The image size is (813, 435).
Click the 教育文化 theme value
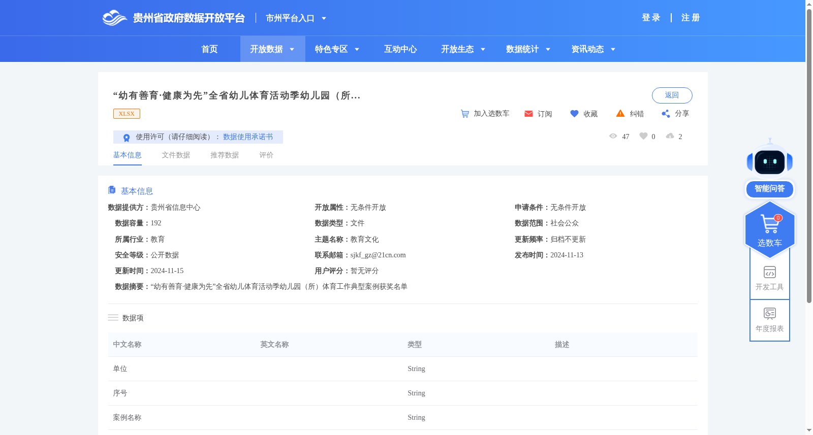pos(364,240)
